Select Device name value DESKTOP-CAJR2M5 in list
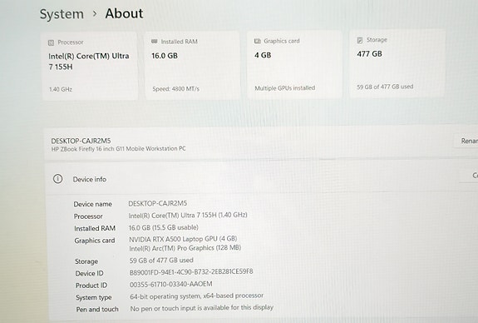The height and width of the screenshot is (323, 478). coord(158,203)
